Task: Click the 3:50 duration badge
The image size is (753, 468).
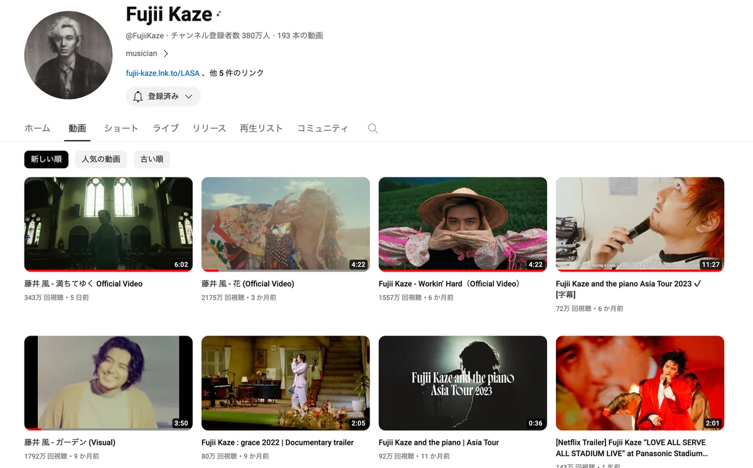Action: click(181, 423)
